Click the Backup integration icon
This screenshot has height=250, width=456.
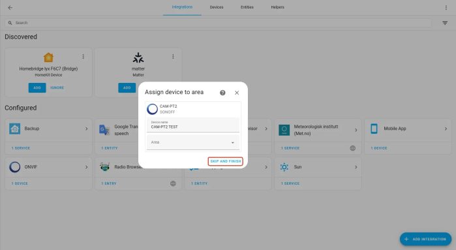coord(14,129)
